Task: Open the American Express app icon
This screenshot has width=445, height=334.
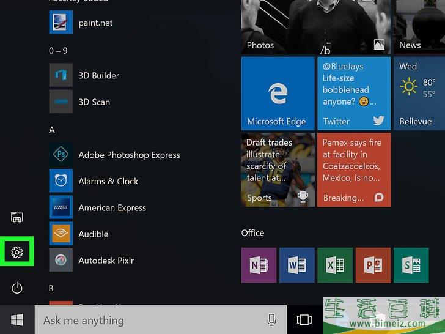Action: point(61,207)
